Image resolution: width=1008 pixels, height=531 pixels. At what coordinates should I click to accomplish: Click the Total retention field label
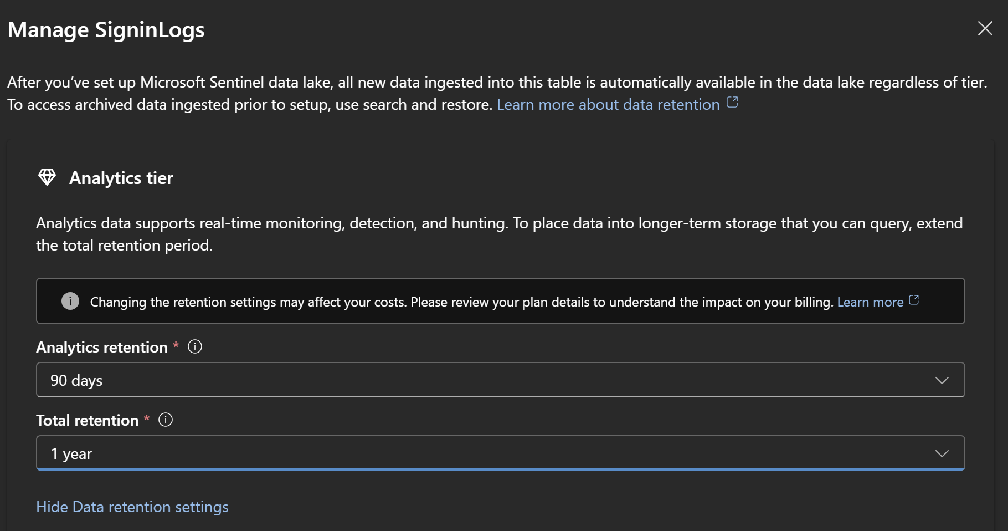click(x=87, y=421)
